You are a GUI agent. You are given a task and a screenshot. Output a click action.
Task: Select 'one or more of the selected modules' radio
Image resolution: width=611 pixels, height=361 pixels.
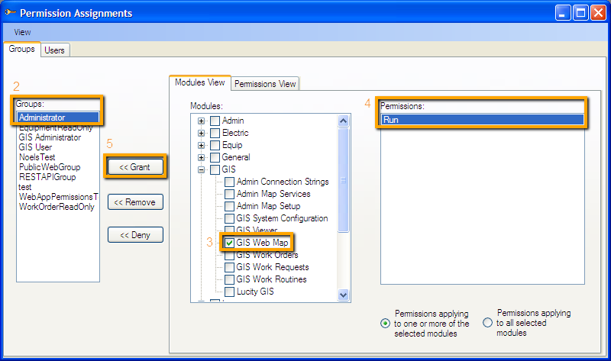click(x=386, y=323)
